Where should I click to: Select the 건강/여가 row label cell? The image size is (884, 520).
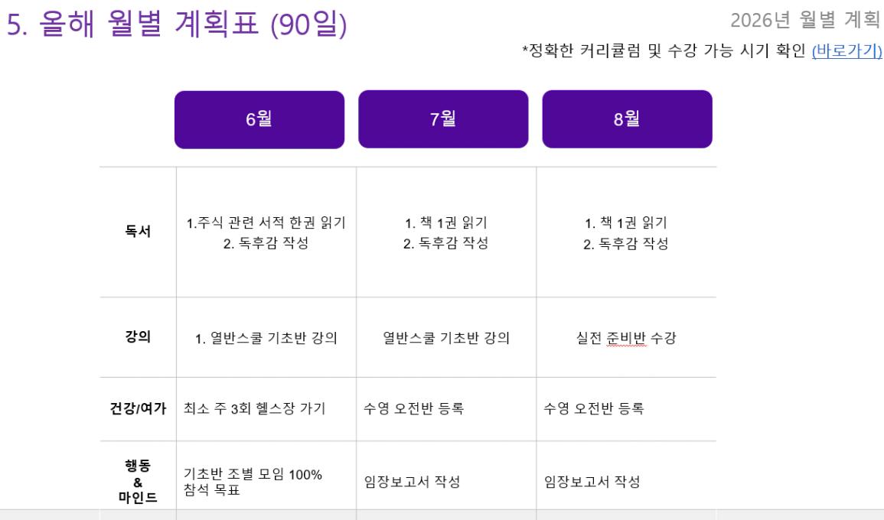(138, 408)
